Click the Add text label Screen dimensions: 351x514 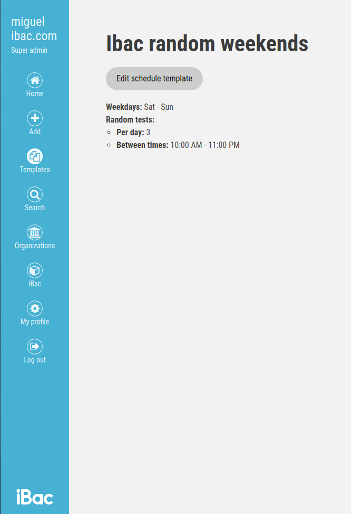click(x=35, y=132)
